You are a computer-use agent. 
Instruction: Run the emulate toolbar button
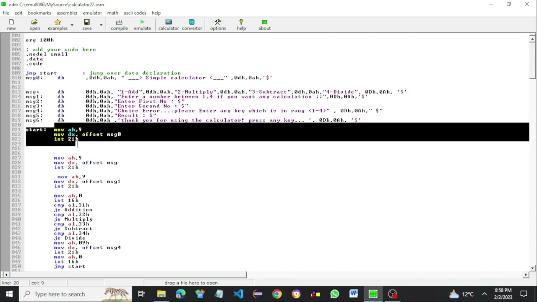tap(142, 24)
